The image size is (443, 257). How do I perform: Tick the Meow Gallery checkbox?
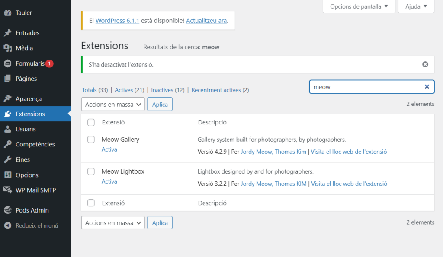[91, 140]
